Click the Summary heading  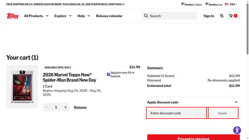click(155, 68)
